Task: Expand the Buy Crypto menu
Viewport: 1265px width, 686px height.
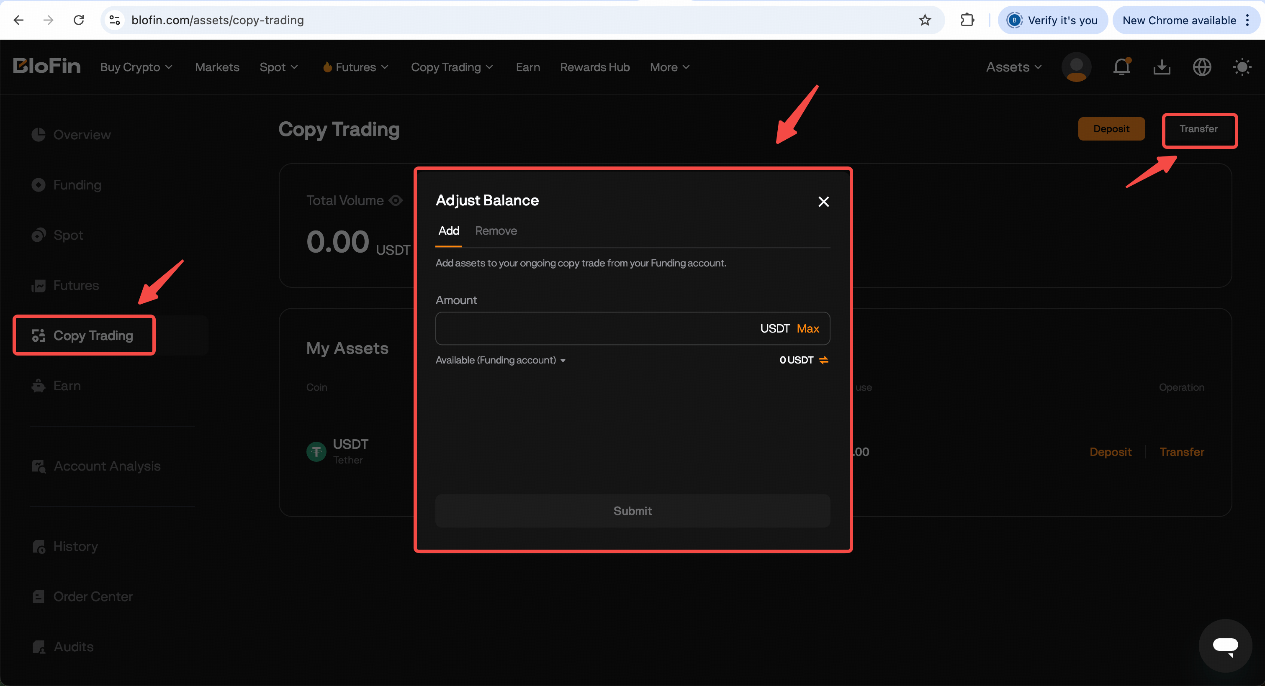Action: (136, 67)
